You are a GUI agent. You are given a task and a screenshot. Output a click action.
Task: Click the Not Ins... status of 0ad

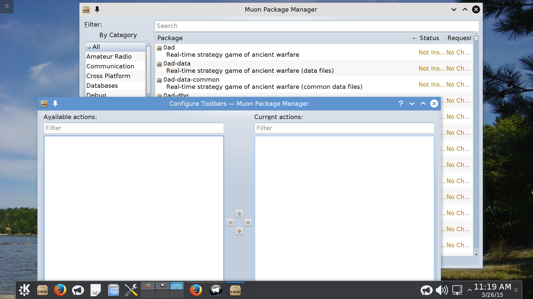pos(432,53)
